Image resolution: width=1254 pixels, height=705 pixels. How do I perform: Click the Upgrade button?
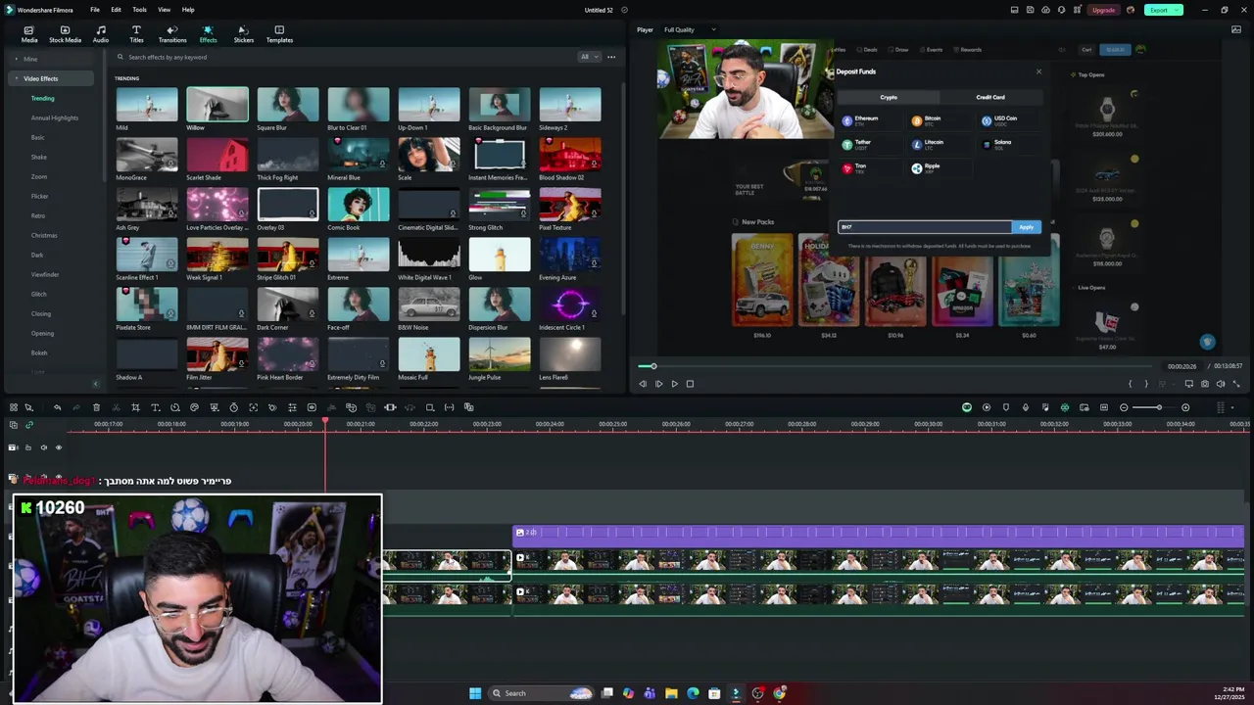1103,10
